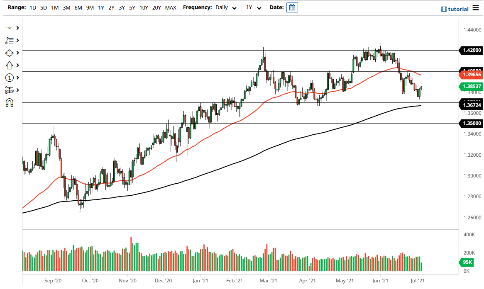Set range to 1D
The width and height of the screenshot is (484, 289).
[x=33, y=8]
